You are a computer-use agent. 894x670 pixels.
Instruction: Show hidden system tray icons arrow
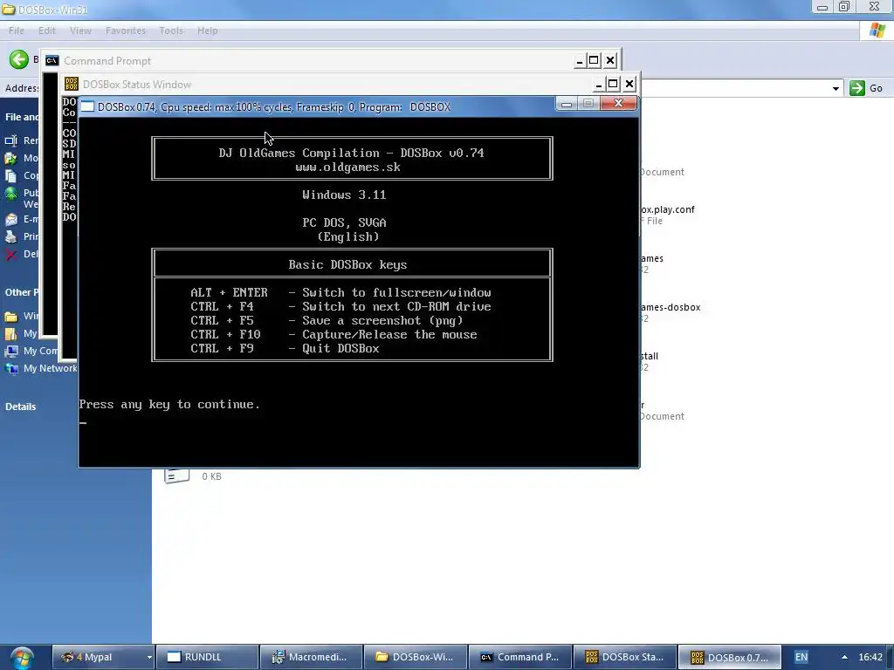[844, 657]
